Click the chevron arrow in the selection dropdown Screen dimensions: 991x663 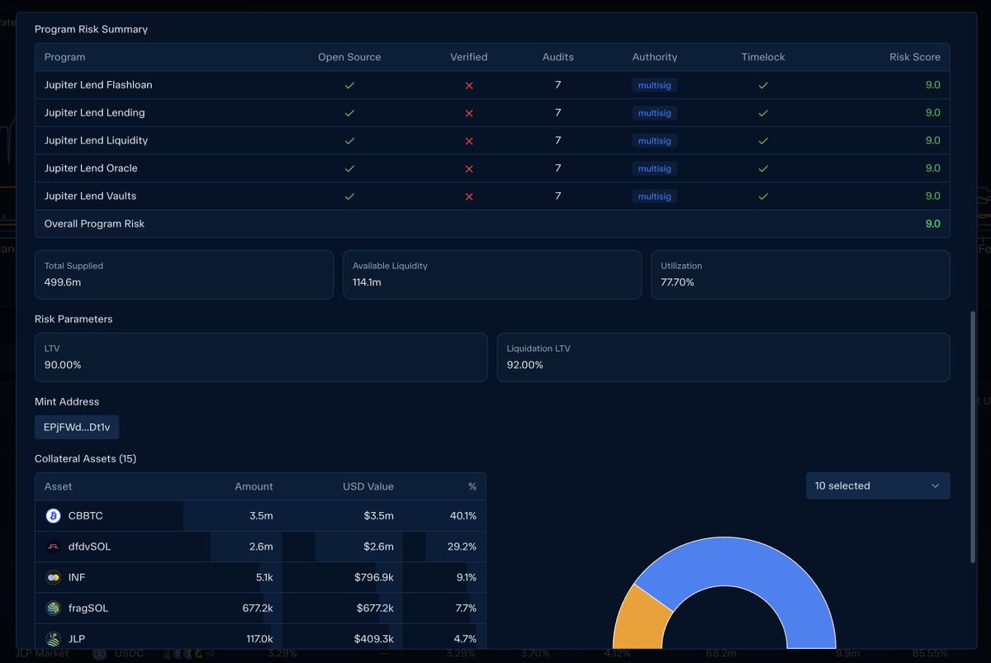[x=935, y=485]
